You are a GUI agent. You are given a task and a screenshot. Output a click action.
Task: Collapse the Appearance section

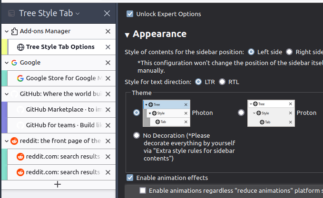pyautogui.click(x=127, y=35)
